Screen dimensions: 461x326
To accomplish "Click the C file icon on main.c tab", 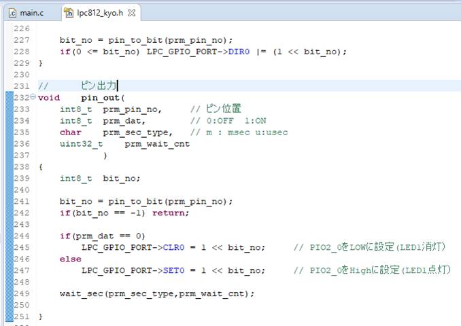I will pos(12,12).
